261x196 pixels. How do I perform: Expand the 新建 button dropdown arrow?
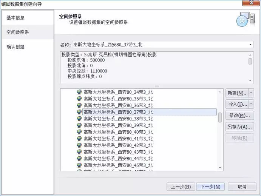pos(251,93)
